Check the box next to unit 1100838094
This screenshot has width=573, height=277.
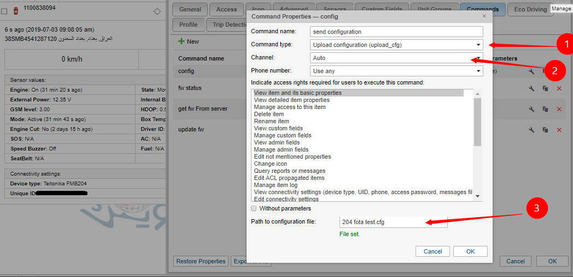point(4,11)
